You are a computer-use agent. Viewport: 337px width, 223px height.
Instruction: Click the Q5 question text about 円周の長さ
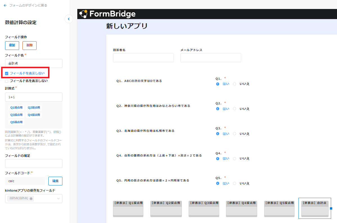153,181
